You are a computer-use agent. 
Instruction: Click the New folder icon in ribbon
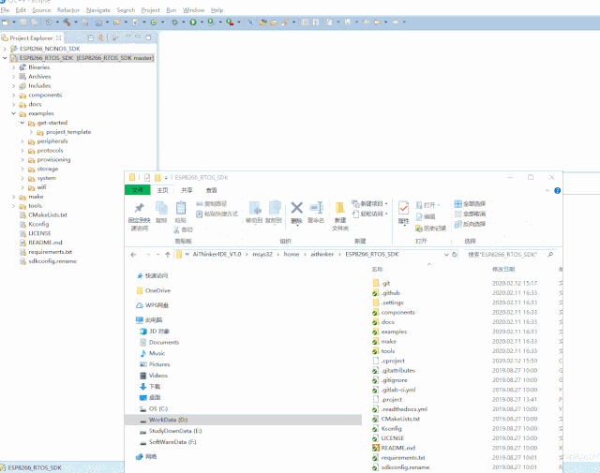339,208
